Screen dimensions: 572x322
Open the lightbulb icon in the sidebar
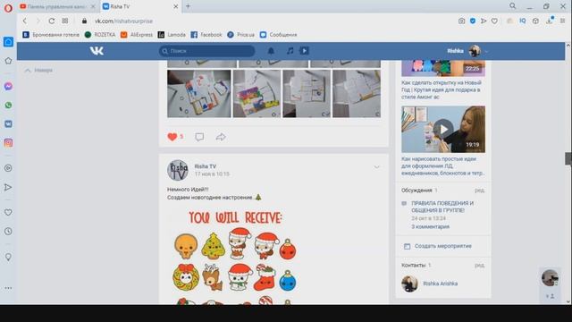tap(8, 257)
